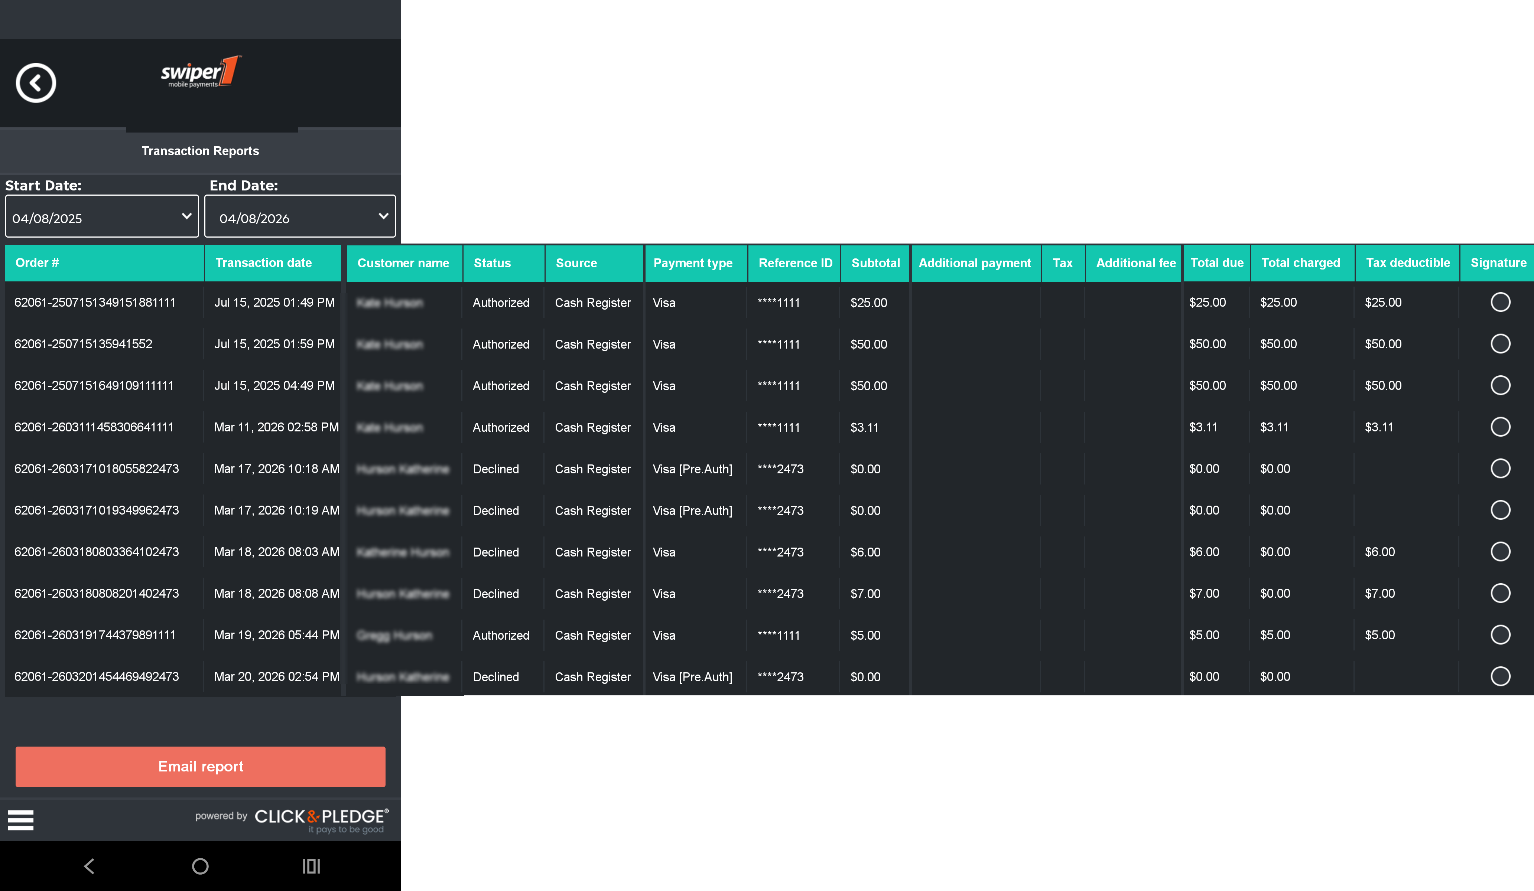The height and width of the screenshot is (891, 1534).
Task: Open the hamburger menu icon
Action: pos(21,820)
